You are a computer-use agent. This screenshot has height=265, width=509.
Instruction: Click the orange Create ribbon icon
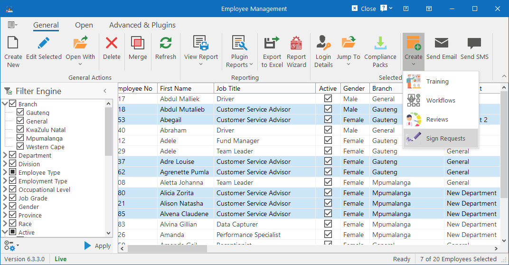[414, 43]
